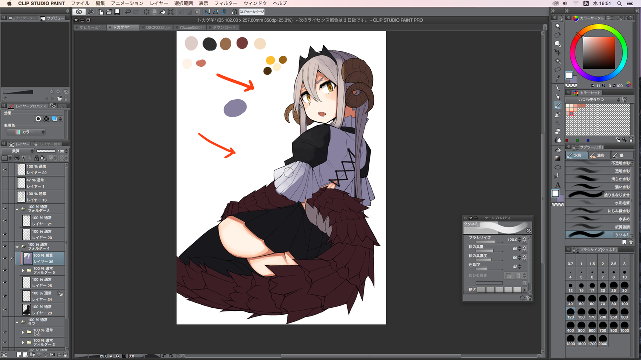Choose the 塗り&なじませ brush
The width and height of the screenshot is (641, 360).
(598, 194)
